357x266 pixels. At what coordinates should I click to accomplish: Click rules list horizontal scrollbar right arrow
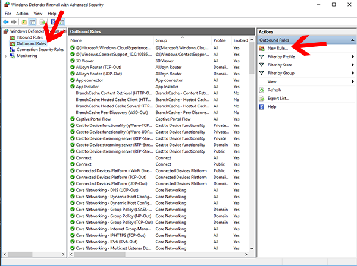246,254
